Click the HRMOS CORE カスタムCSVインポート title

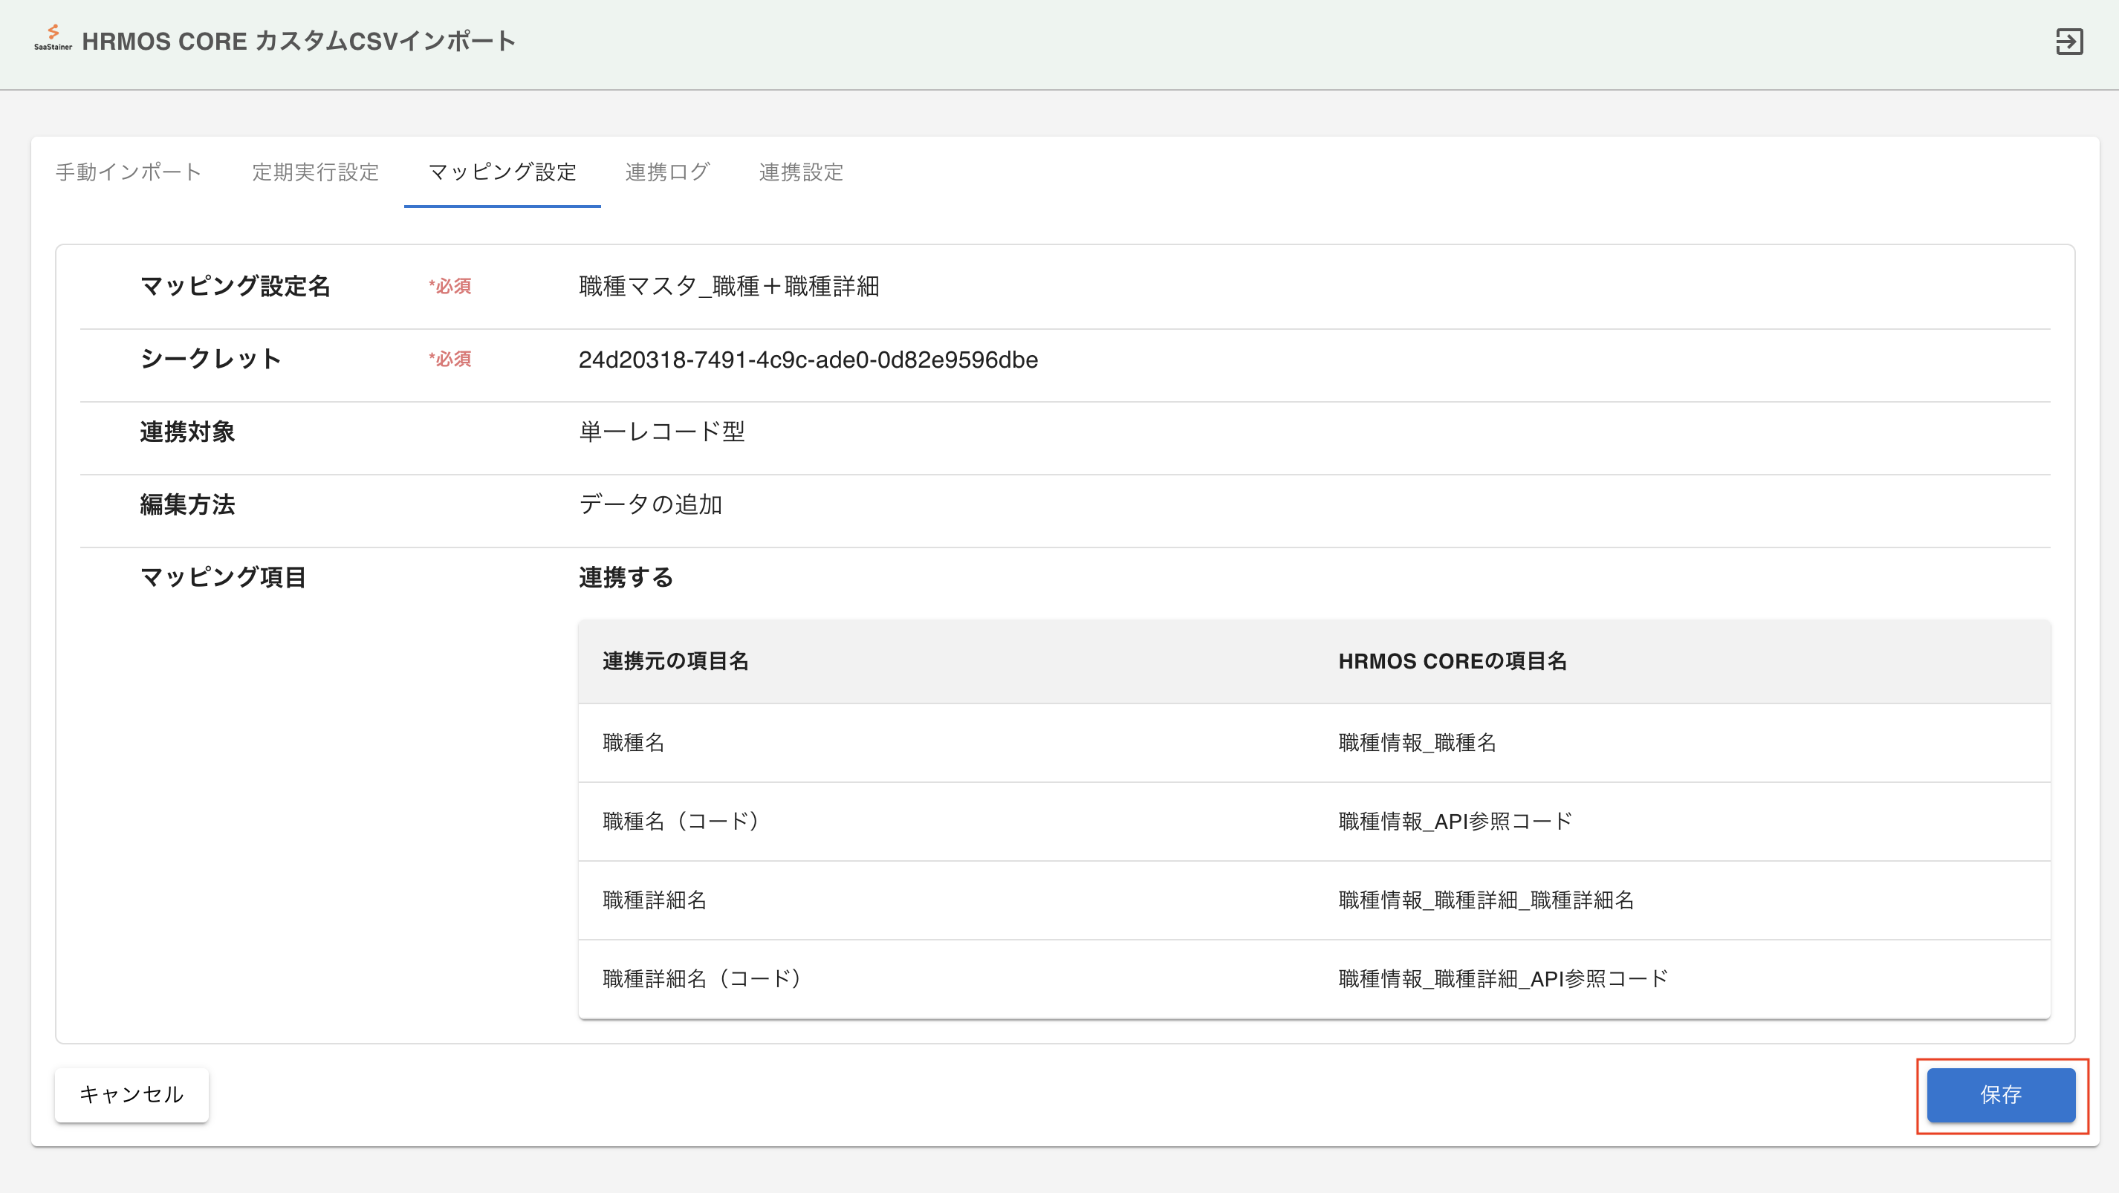pos(299,41)
